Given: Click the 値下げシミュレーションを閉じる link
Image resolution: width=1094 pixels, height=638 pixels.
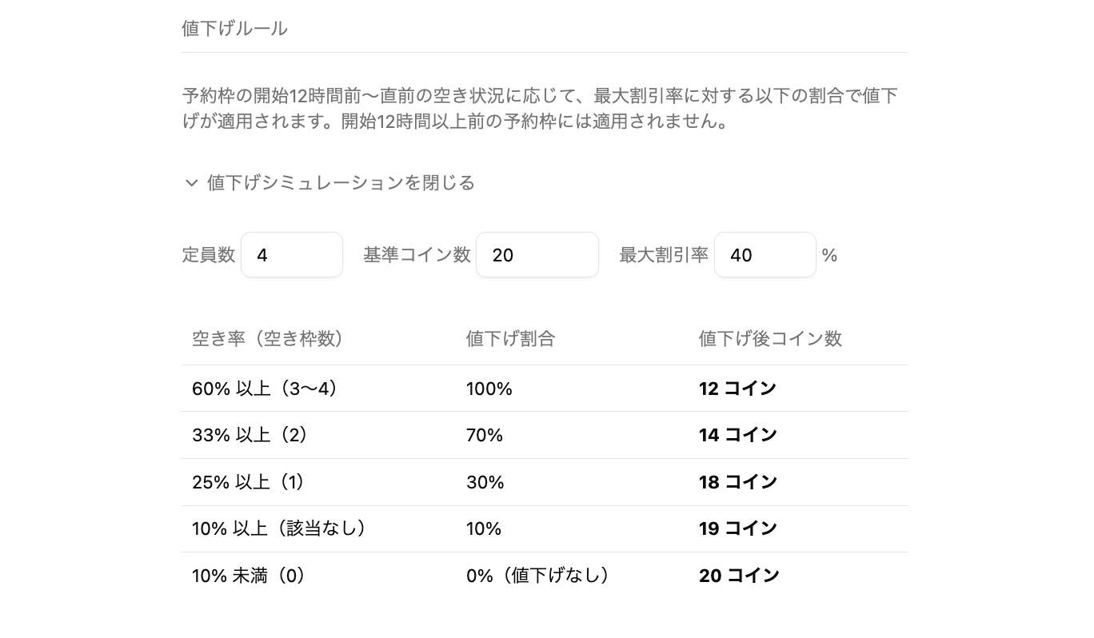Looking at the screenshot, I should (340, 182).
